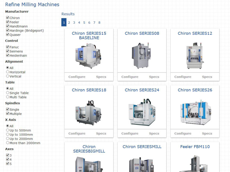Click the Chiron SERIES24 machine image
This screenshot has width=230, height=172.
point(142,112)
